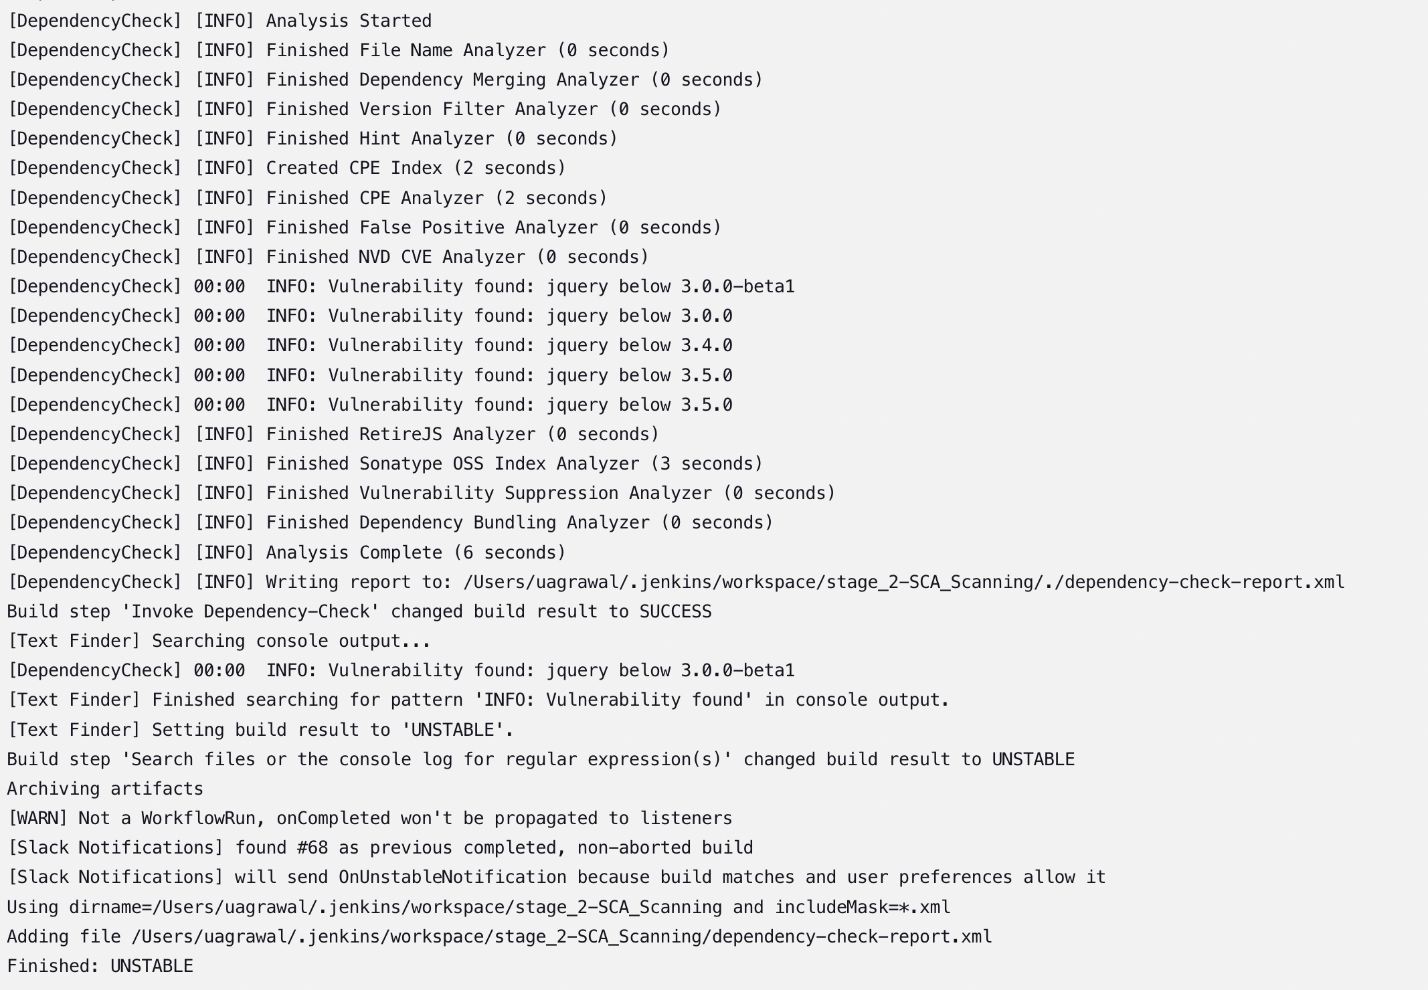The width and height of the screenshot is (1428, 990).
Task: Click the 'Finished NVD CVE Analyzer' line
Action: point(328,257)
